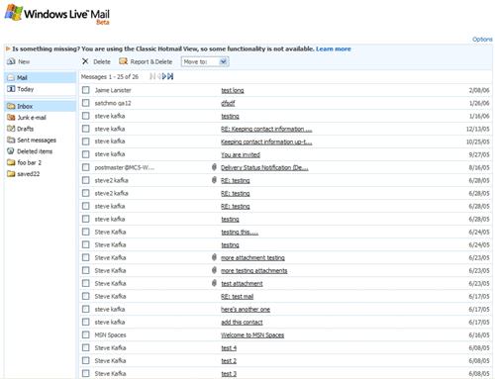This screenshot has height=379, width=495.
Task: Click the Windows Live Mail logo
Action: pos(56,14)
